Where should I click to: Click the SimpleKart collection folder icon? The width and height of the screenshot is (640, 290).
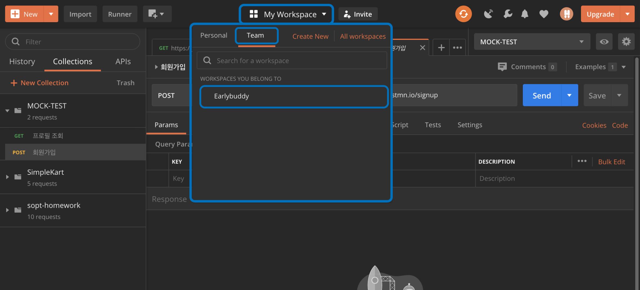pyautogui.click(x=18, y=177)
